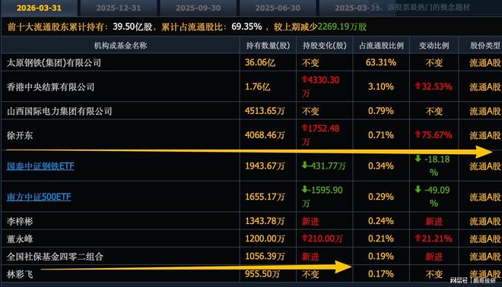502x287 pixels.
Task: Click the shareholder name 林彩飞
Action: pos(20,274)
